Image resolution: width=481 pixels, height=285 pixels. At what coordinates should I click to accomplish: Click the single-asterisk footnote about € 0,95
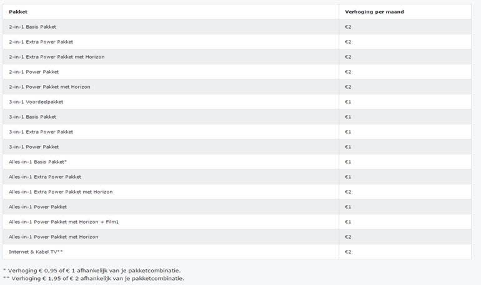tap(92, 270)
